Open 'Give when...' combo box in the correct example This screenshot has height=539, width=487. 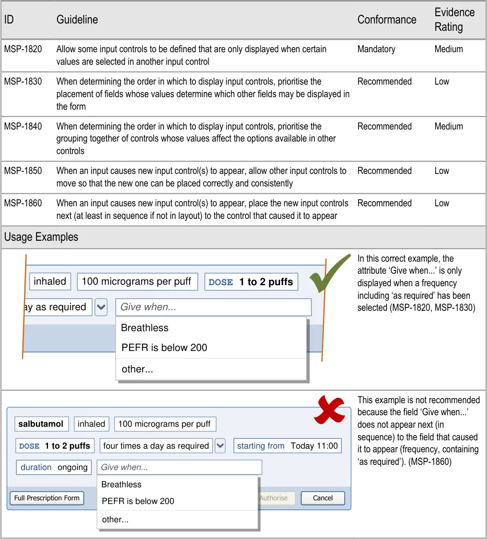point(213,308)
